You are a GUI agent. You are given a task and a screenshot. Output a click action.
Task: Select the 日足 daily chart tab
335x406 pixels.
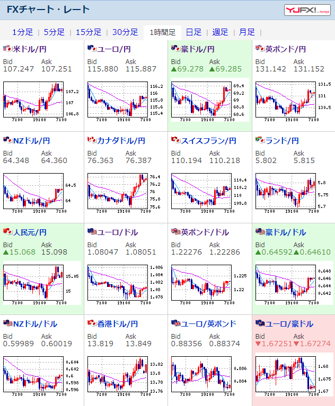click(x=193, y=32)
